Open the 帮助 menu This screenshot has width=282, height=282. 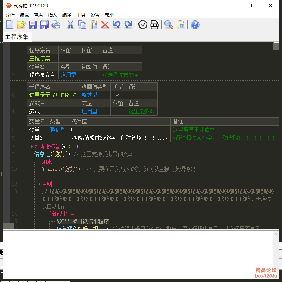coord(109,15)
